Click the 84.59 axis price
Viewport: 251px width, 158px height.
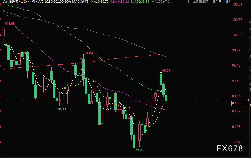tap(236, 111)
